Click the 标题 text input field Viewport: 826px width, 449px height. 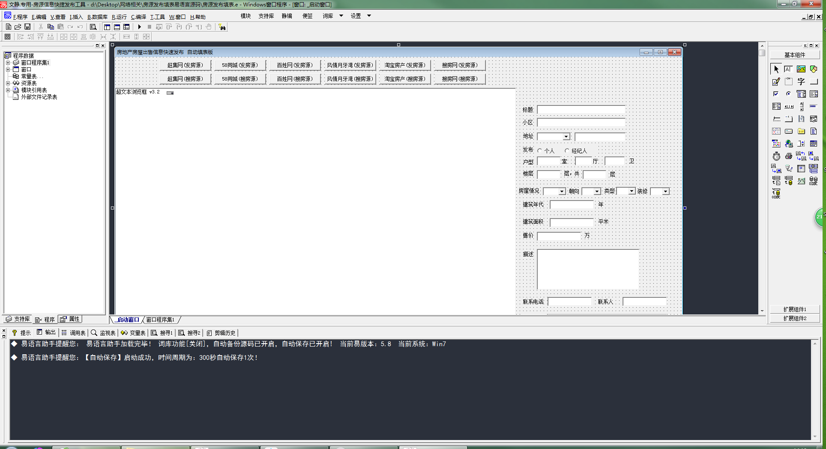(x=581, y=110)
